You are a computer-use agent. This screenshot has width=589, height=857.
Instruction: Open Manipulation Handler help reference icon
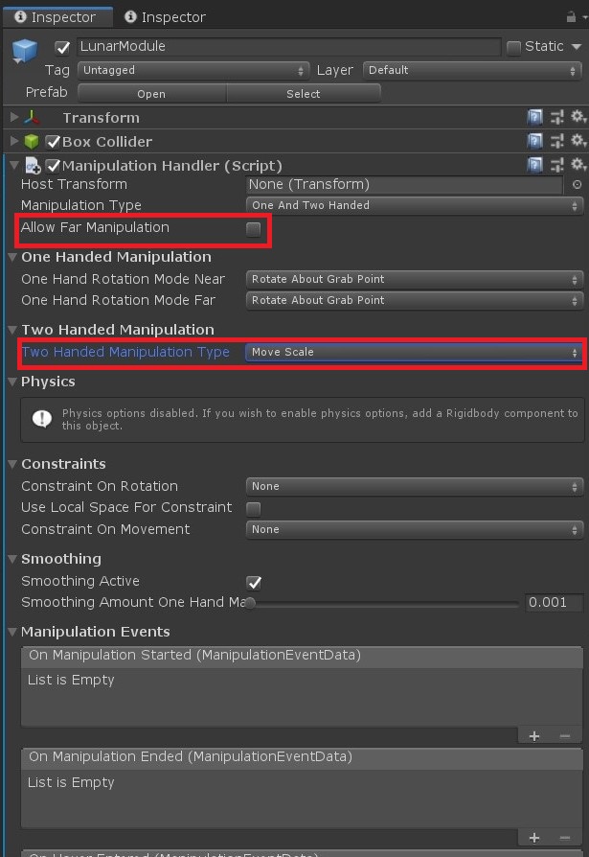point(535,165)
